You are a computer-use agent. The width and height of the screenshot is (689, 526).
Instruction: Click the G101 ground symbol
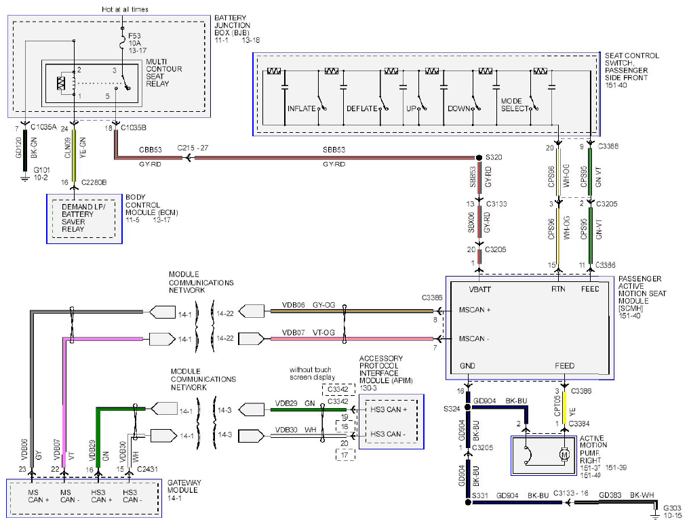tap(24, 178)
